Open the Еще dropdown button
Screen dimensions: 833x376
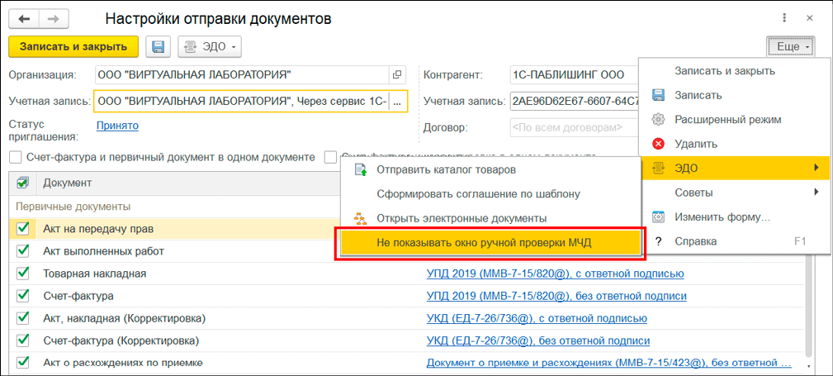[790, 47]
